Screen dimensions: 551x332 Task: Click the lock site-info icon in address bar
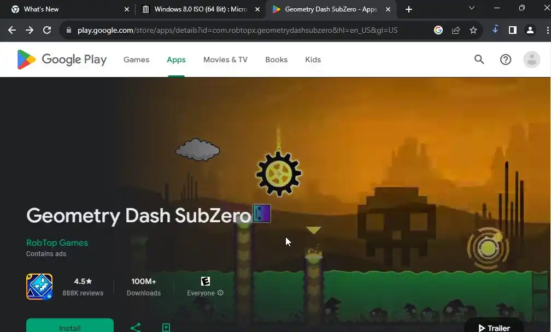pos(69,30)
